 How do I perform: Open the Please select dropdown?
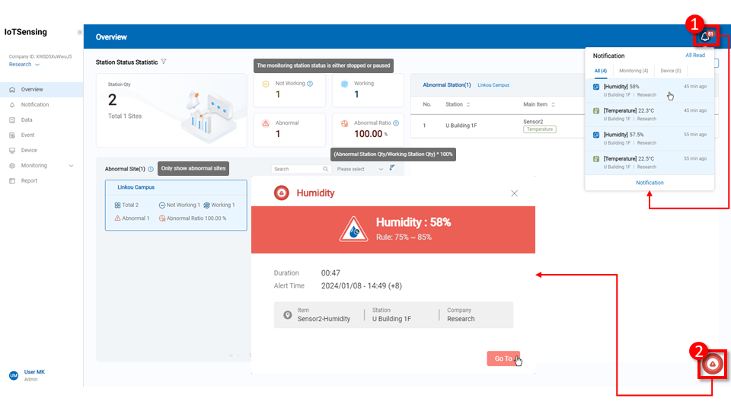[359, 169]
